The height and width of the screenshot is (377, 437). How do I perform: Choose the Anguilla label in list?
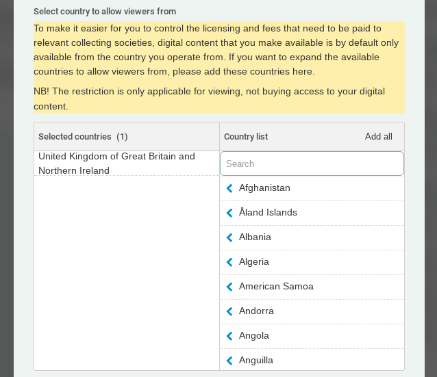(256, 361)
